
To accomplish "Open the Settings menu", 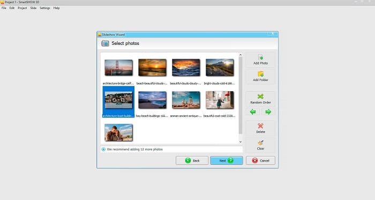I will [44, 8].
